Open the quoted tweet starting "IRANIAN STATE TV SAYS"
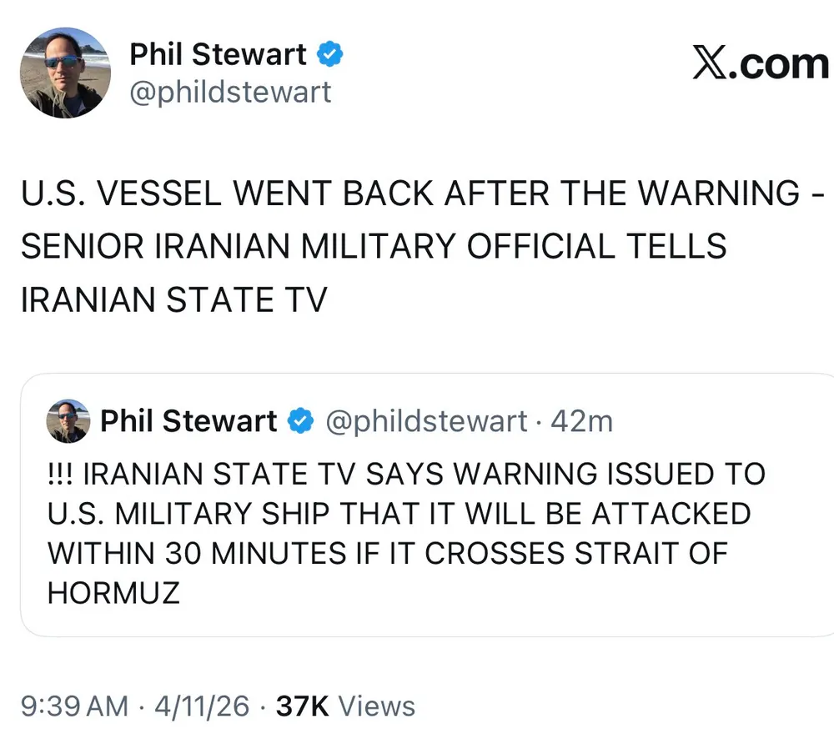This screenshot has height=744, width=834. (417, 534)
